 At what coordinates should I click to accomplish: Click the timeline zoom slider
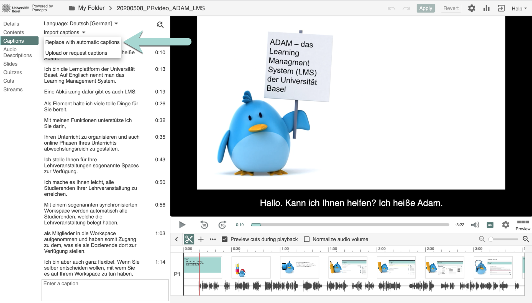[504, 239]
